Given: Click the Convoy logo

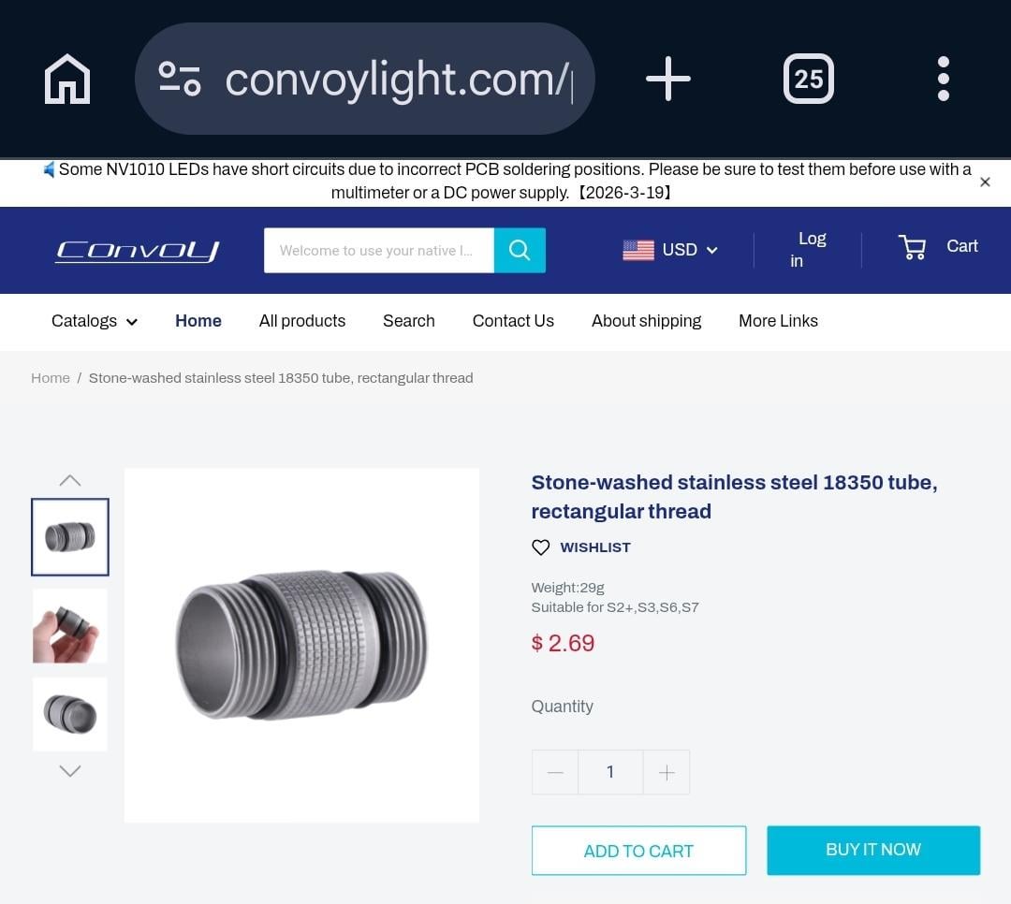Looking at the screenshot, I should (x=137, y=251).
